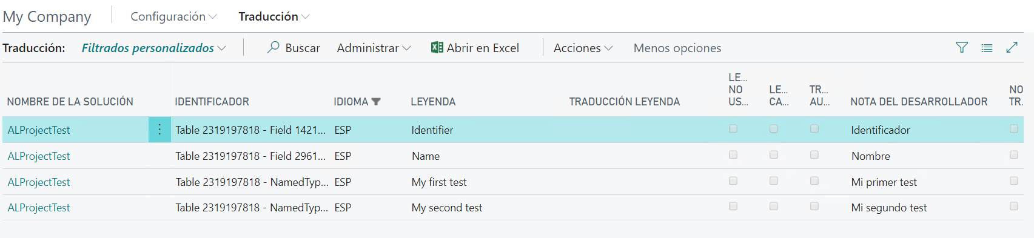Click the Buscar magnifier icon
Screen dimensions: 1034x238
pyautogui.click(x=274, y=47)
